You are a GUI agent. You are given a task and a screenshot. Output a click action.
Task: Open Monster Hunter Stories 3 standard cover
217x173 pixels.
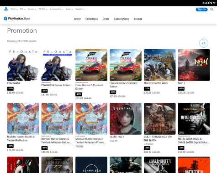pos(23,119)
